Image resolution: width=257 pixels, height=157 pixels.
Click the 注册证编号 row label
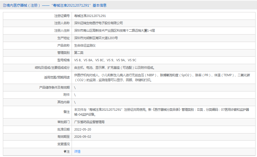62,16
